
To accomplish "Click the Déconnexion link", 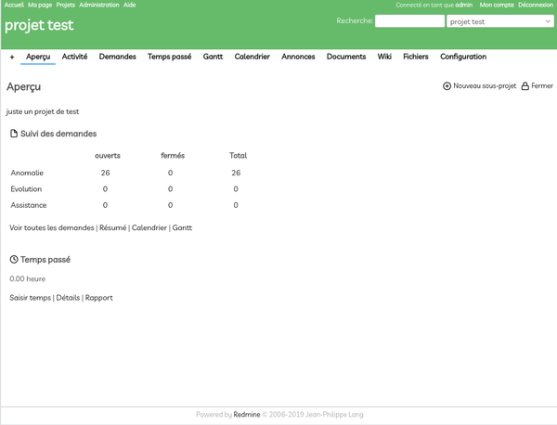I will point(535,5).
